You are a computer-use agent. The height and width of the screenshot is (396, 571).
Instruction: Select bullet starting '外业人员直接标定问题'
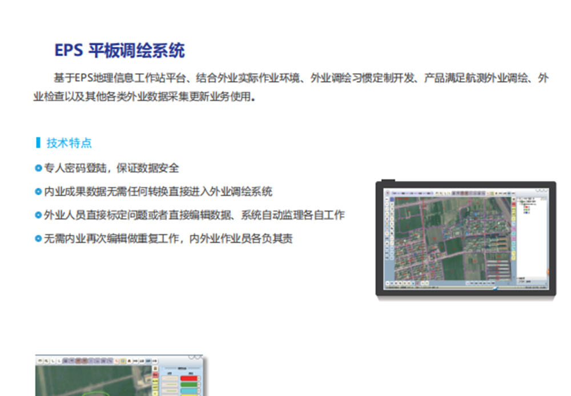[190, 215]
